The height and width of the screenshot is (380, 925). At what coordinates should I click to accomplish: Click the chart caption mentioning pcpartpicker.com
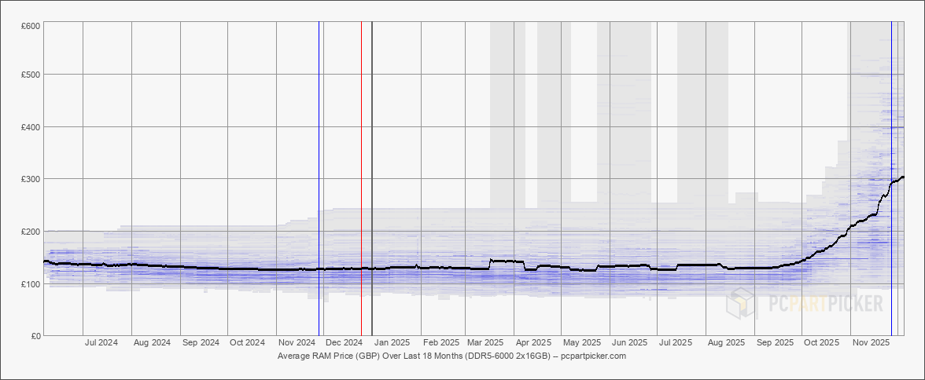[x=451, y=356]
